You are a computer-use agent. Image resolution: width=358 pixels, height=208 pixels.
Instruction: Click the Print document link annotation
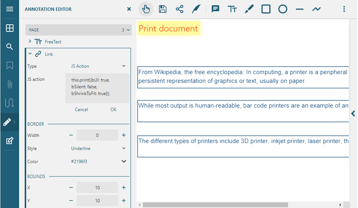pos(169,28)
